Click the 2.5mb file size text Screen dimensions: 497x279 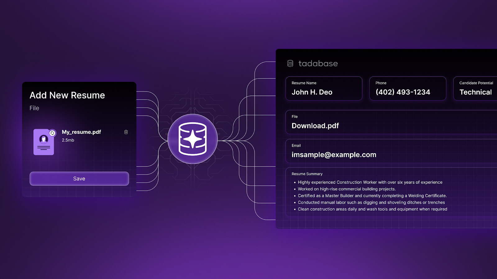pos(68,140)
